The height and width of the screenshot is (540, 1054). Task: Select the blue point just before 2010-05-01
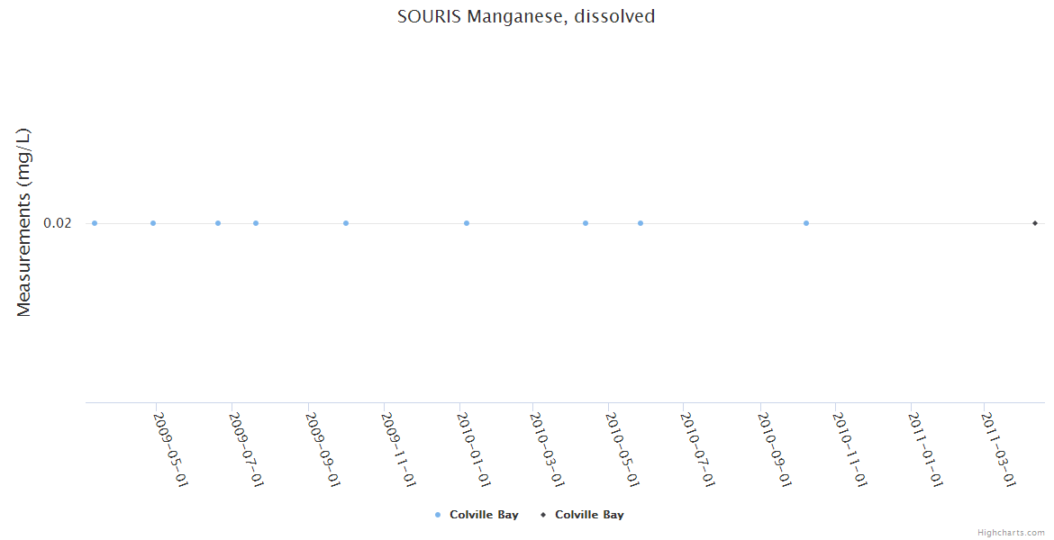pos(586,223)
